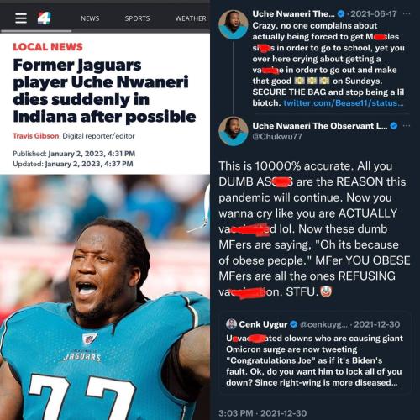Click the channel 4 logo
420x420 pixels.
(45, 18)
